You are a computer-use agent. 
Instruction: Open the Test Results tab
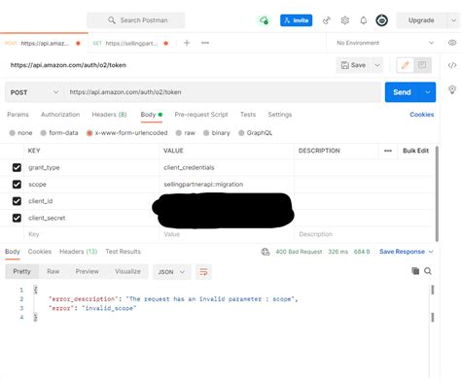(x=124, y=252)
